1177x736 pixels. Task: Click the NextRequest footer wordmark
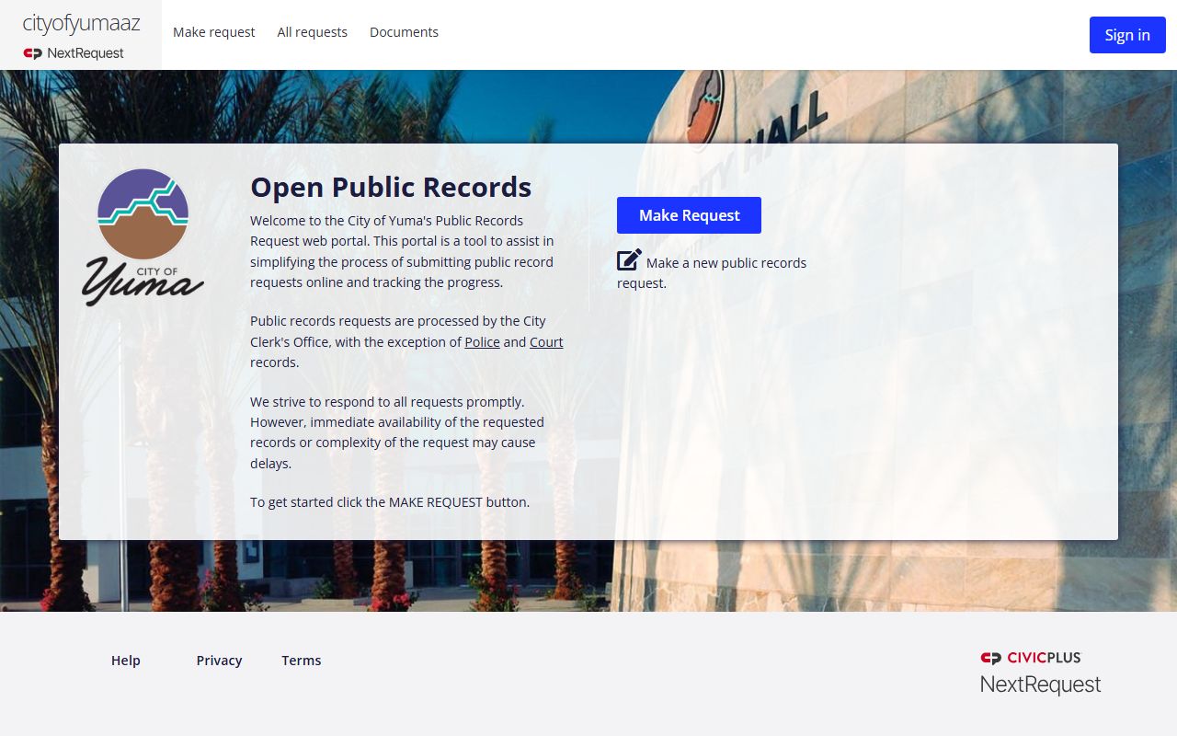click(1040, 684)
